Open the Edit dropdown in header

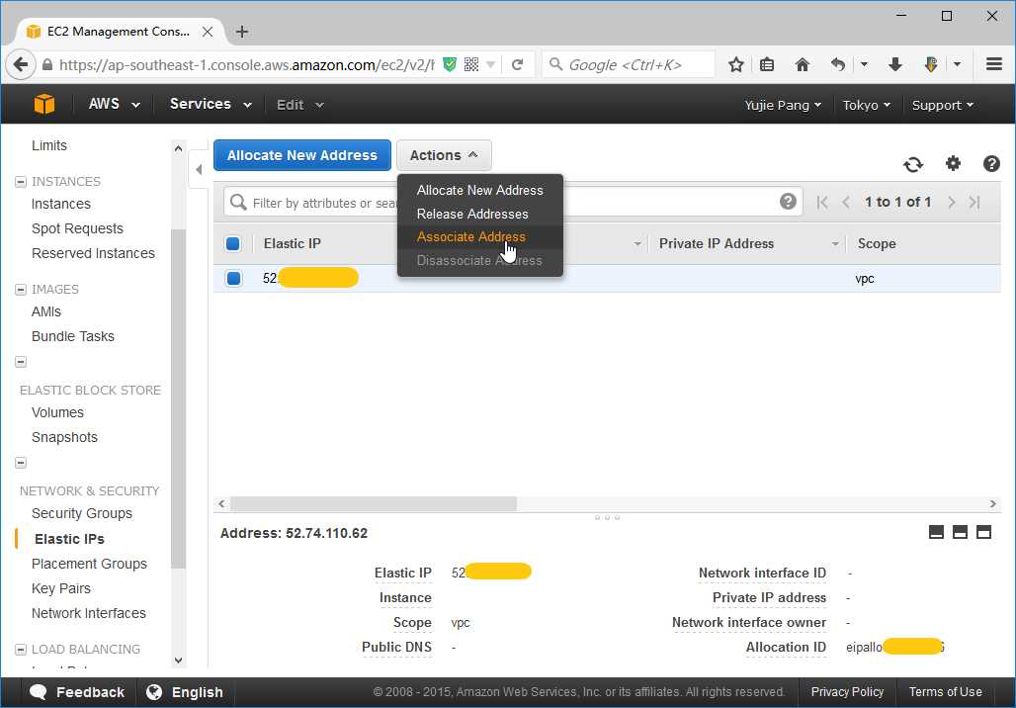pyautogui.click(x=300, y=105)
